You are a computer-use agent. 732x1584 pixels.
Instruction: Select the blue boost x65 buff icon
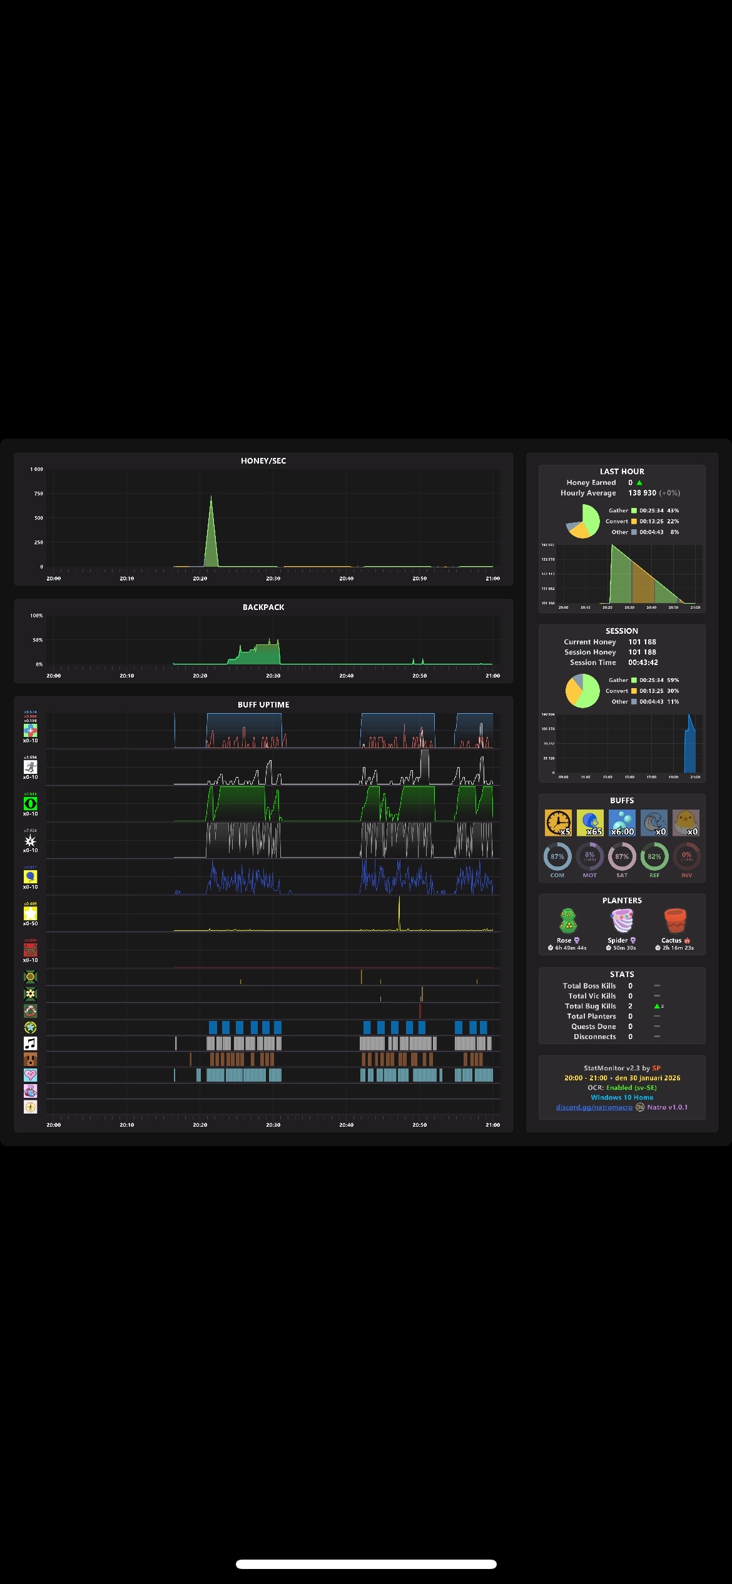point(590,823)
